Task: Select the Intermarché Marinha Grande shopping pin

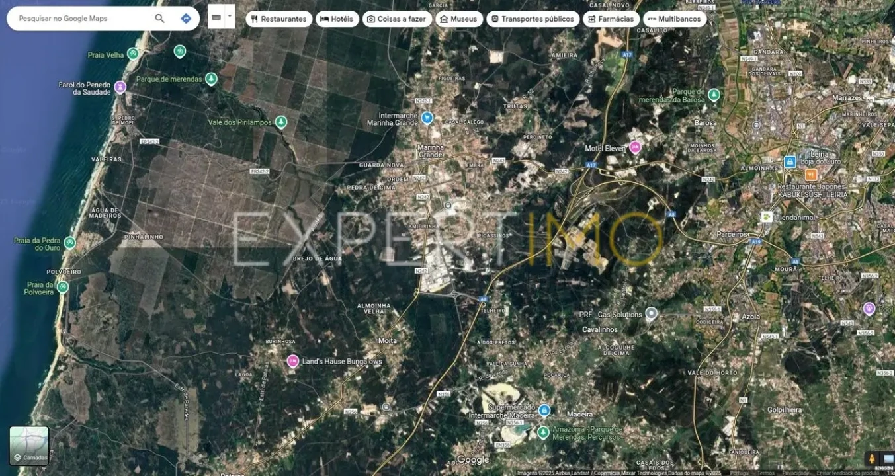Action: coord(427,118)
